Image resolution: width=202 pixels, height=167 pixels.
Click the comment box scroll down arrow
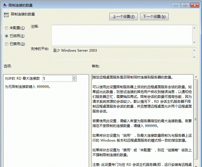194,42
